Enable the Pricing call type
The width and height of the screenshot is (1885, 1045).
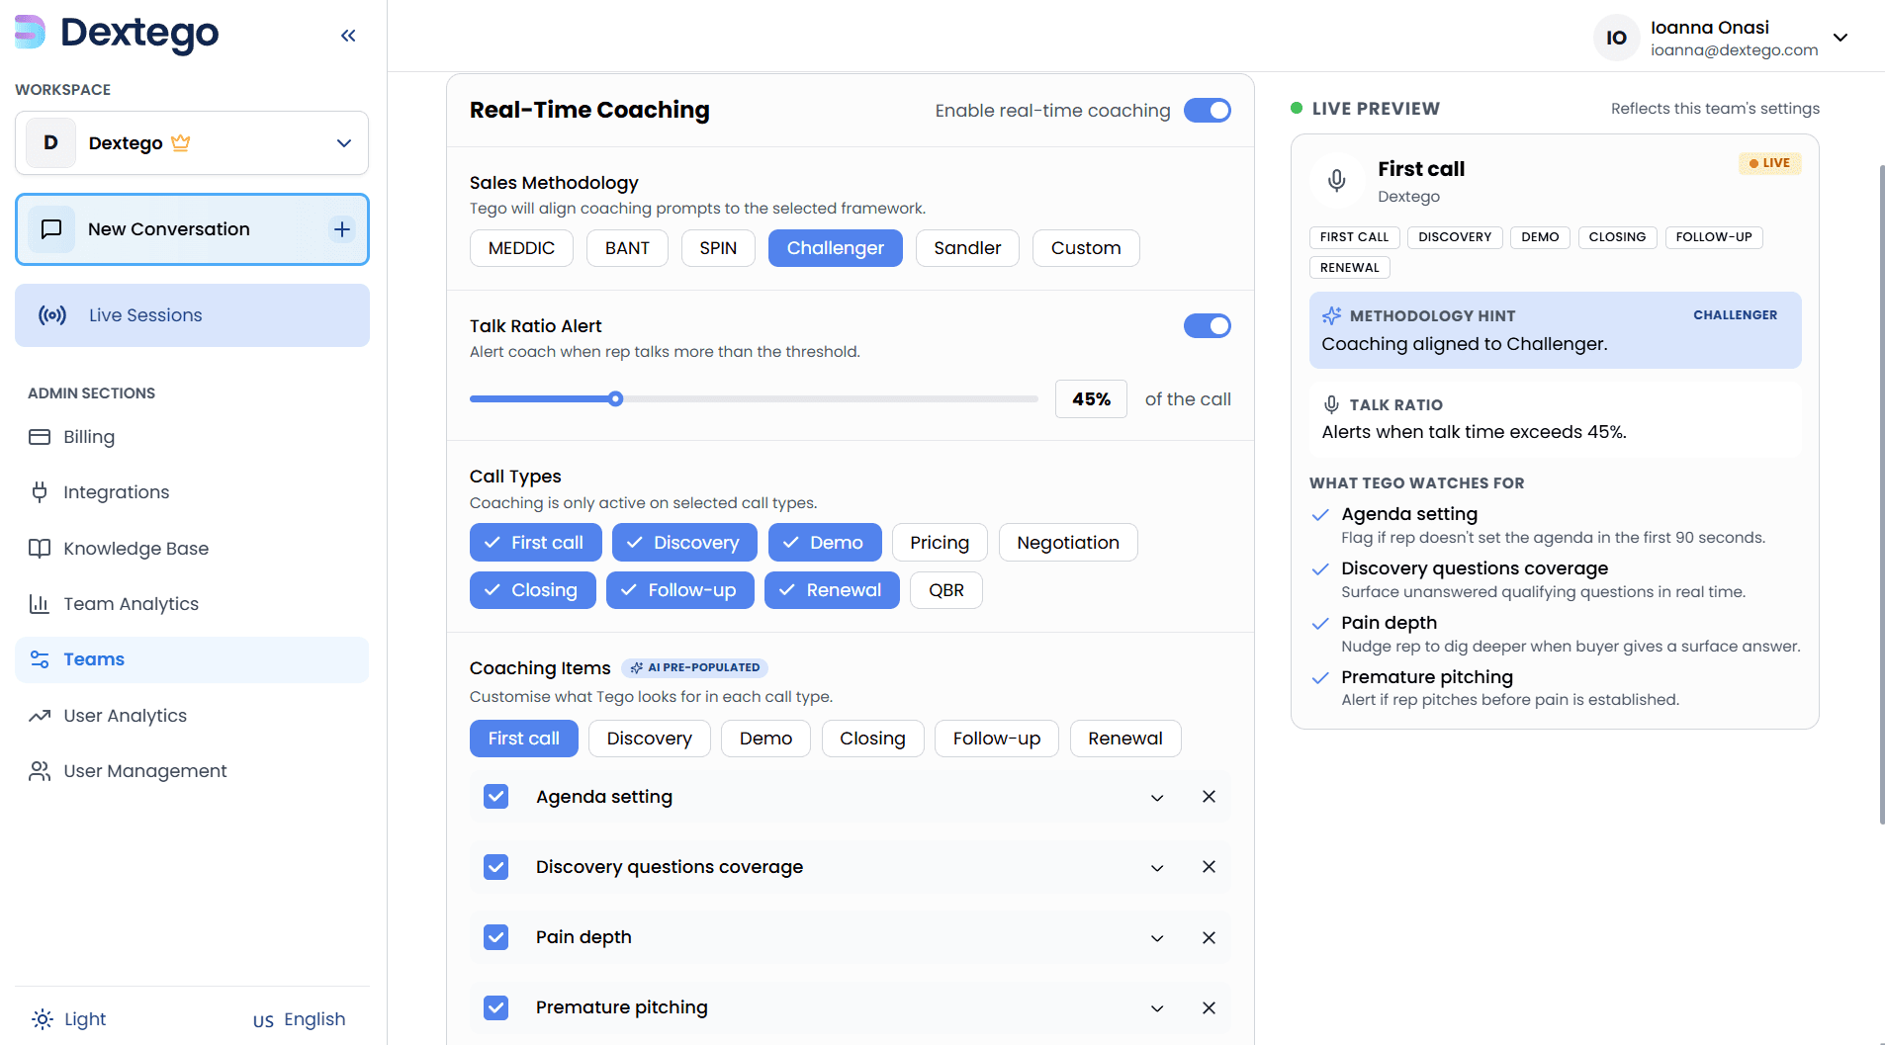point(940,543)
